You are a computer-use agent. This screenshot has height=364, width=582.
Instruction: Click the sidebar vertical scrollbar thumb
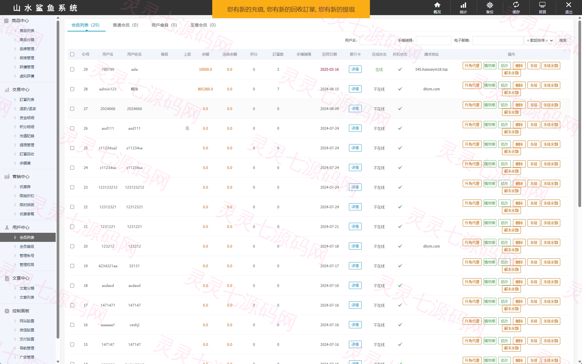pos(58,180)
